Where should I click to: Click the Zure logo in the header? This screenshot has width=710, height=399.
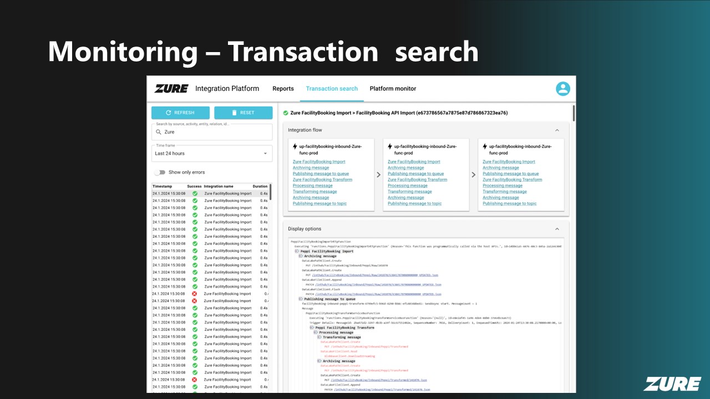(x=171, y=89)
